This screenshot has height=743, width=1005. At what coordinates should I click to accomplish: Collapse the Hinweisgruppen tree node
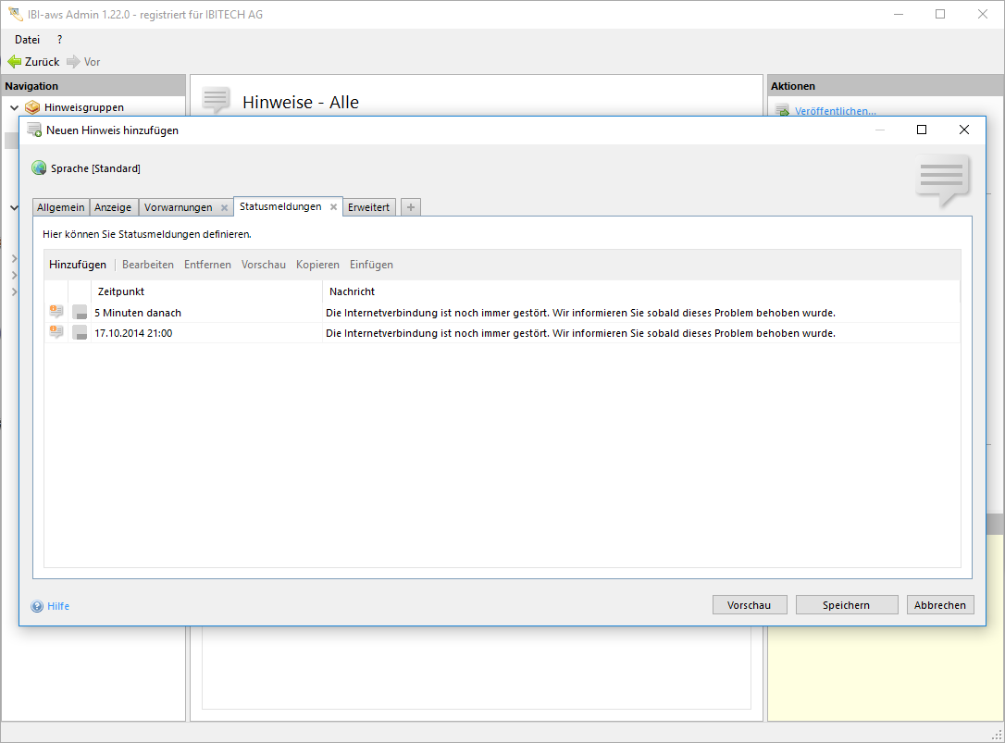pyautogui.click(x=14, y=107)
